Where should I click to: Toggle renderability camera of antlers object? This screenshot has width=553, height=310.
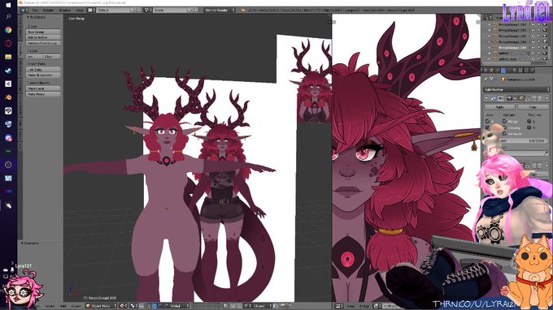click(545, 53)
